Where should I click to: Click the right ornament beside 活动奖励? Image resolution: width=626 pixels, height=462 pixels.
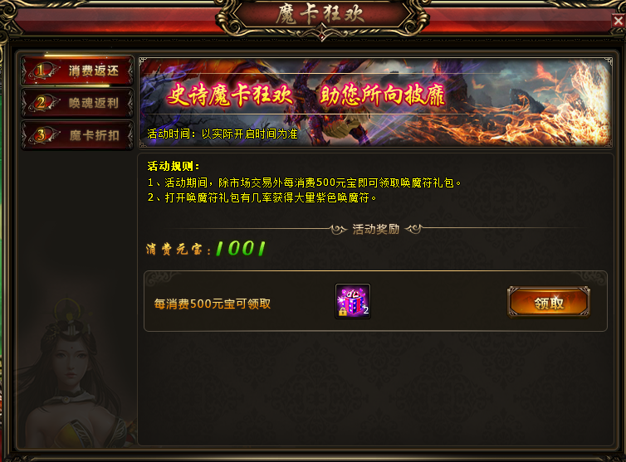click(413, 229)
